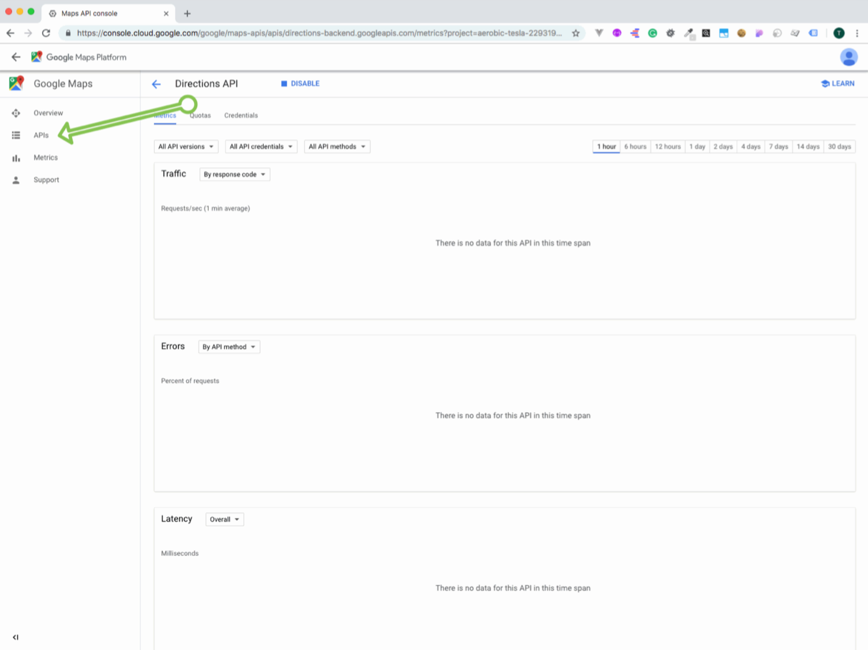868x650 pixels.
Task: Click the back arrow beside Directions API
Action: point(157,84)
